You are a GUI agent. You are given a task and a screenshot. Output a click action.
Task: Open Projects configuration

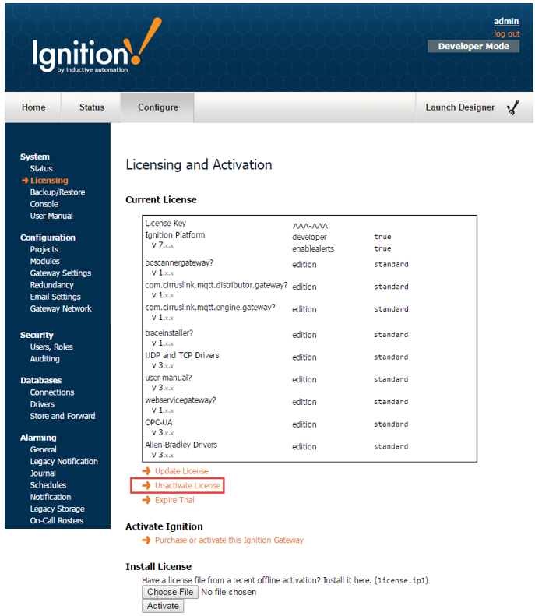[x=44, y=249]
